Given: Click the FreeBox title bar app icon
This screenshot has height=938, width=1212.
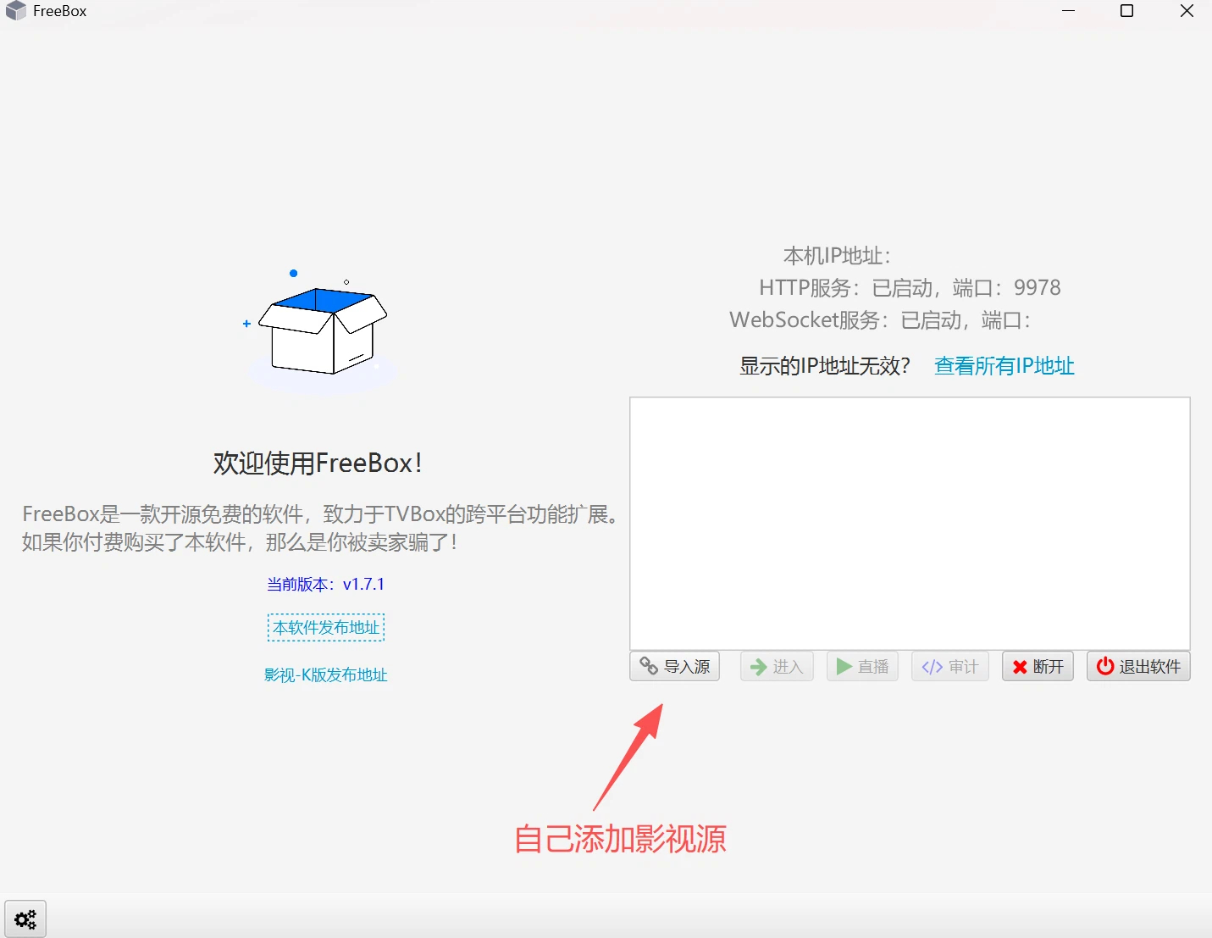Looking at the screenshot, I should (16, 11).
